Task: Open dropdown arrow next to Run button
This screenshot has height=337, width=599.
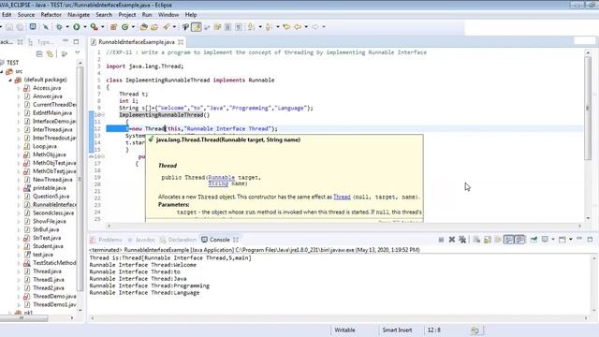Action: pos(85,27)
